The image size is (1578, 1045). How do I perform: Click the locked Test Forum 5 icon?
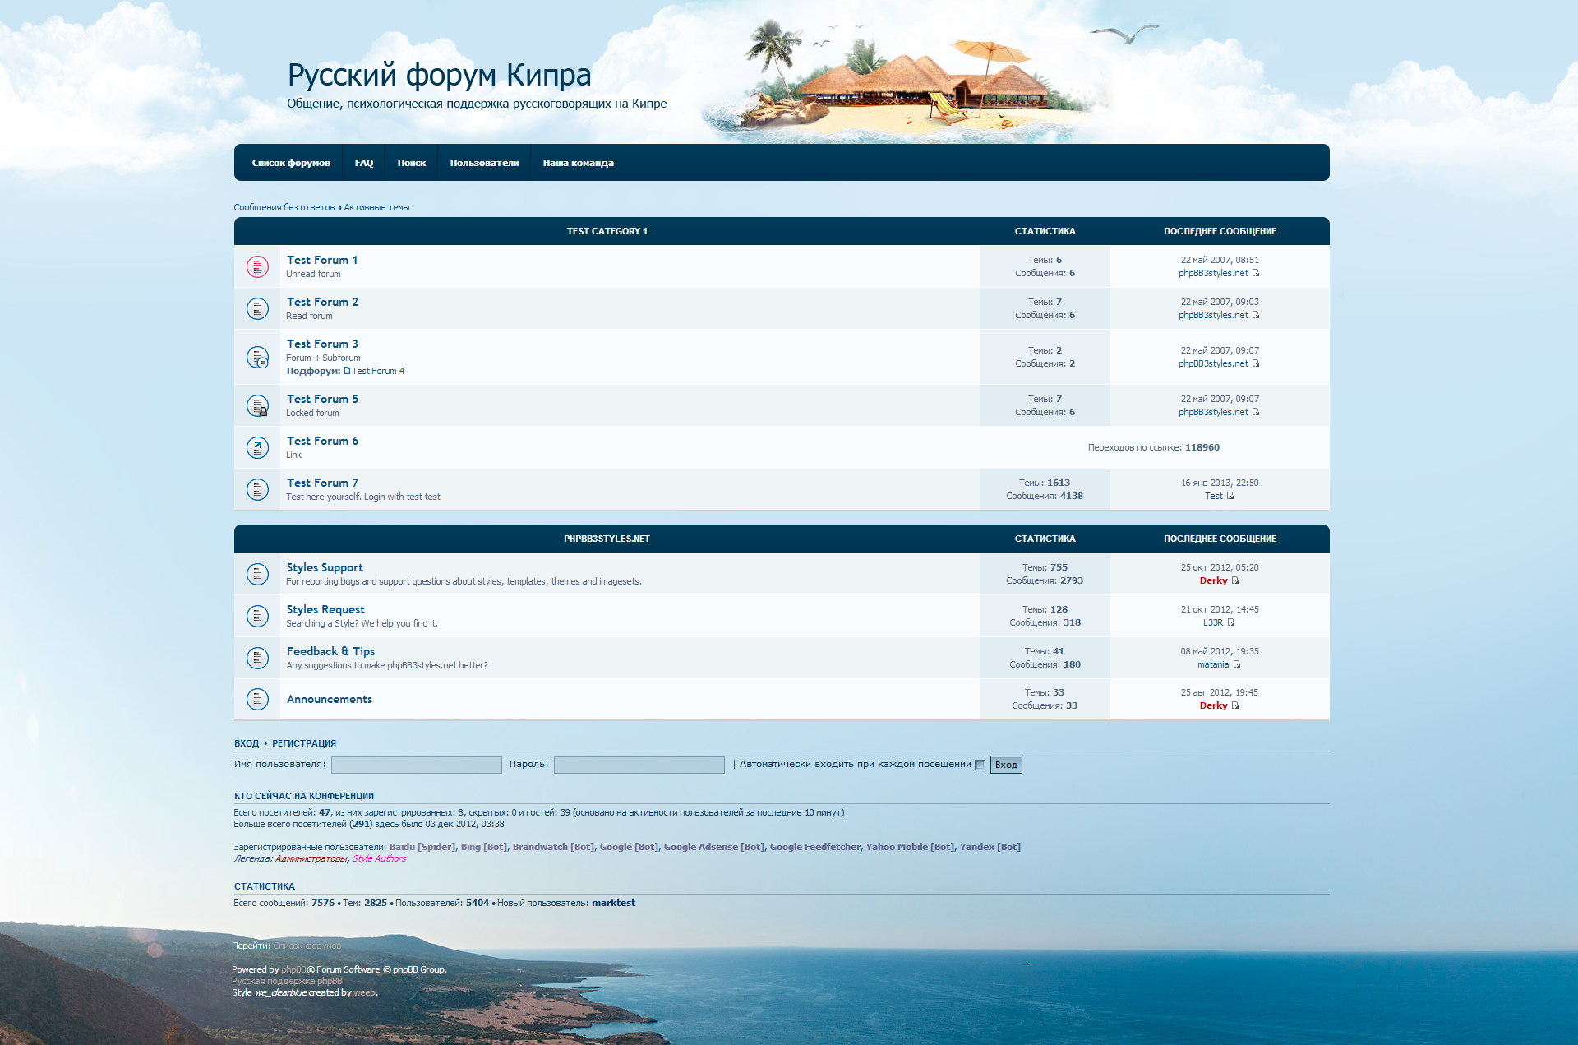pyautogui.click(x=257, y=405)
